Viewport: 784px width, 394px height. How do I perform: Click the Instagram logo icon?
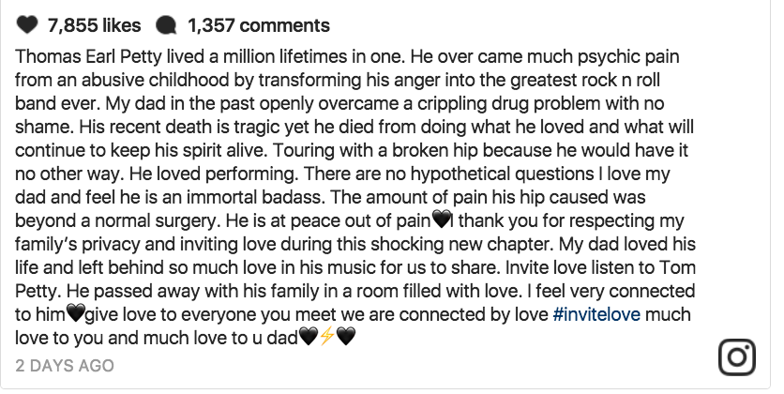point(737,356)
